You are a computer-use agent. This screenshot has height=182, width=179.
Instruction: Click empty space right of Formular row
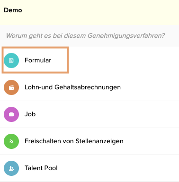123,61
